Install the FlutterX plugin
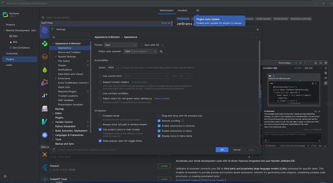Image resolution: width=333 pixels, height=183 pixels. click(x=164, y=166)
